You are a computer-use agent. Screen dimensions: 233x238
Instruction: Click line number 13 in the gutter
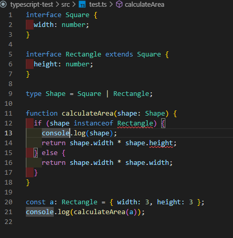point(8,133)
